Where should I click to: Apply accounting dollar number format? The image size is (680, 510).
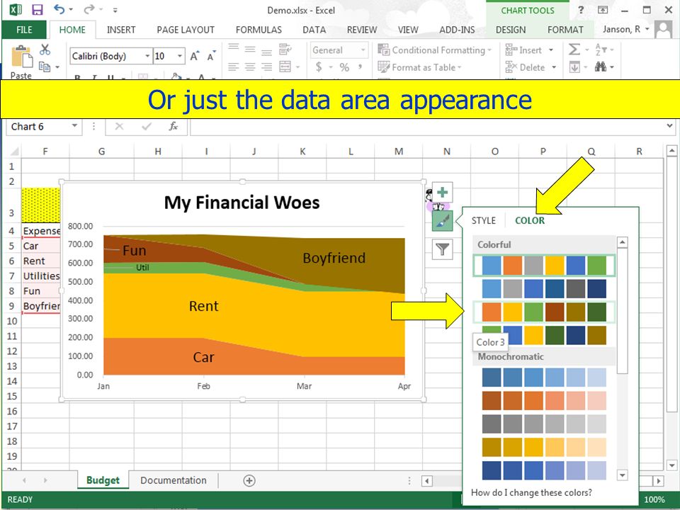[x=319, y=67]
